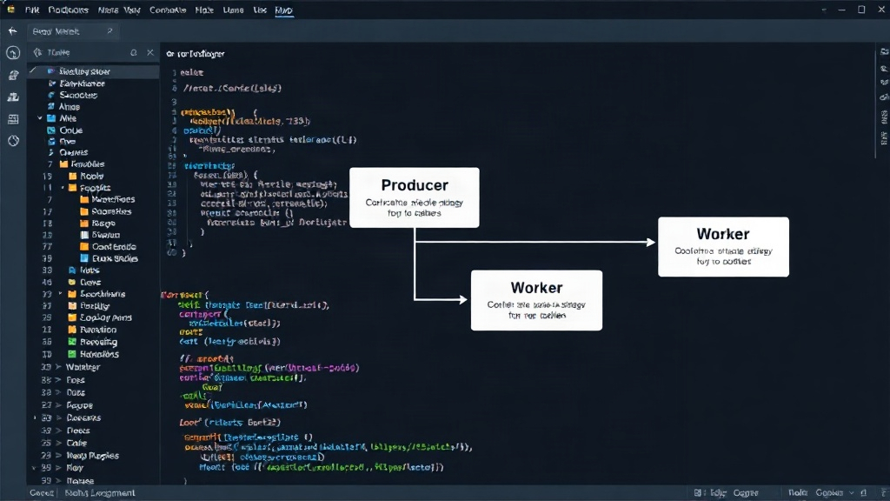
Task: Click the back arrow icon in the toolbar
Action: tap(12, 31)
